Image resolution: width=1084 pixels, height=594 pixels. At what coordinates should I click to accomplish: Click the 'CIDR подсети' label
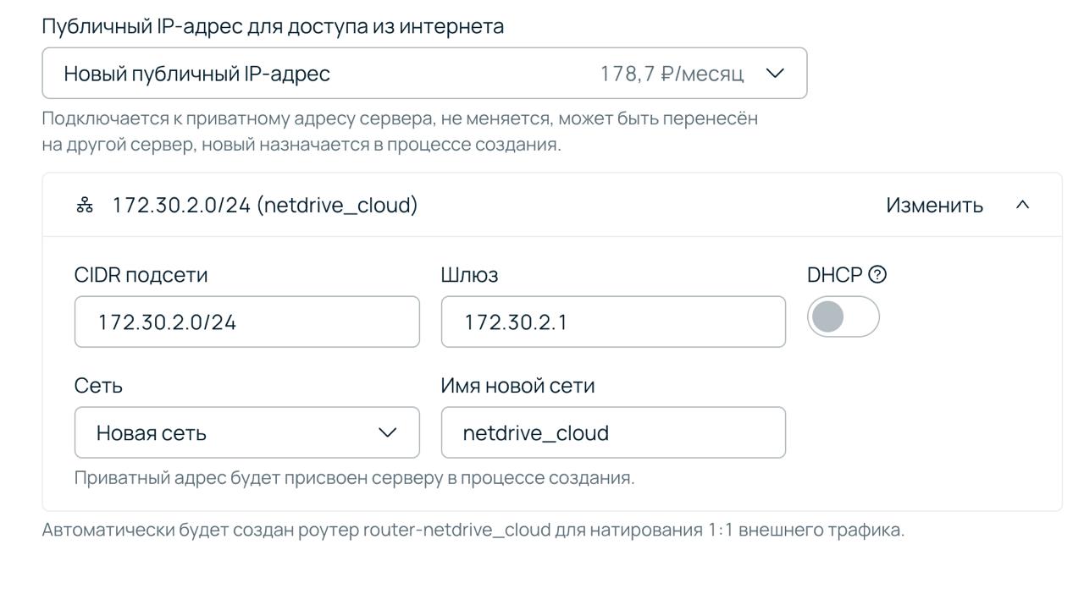pyautogui.click(x=141, y=275)
